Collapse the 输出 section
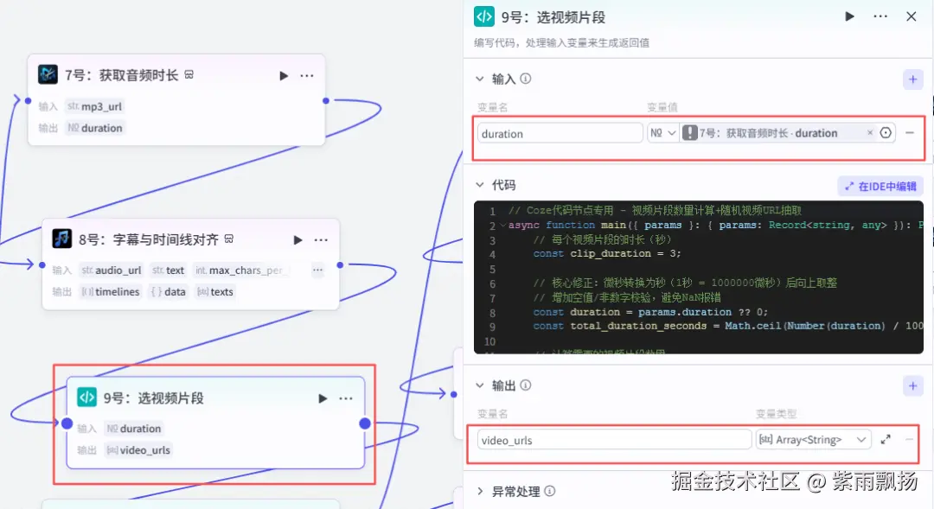 479,385
